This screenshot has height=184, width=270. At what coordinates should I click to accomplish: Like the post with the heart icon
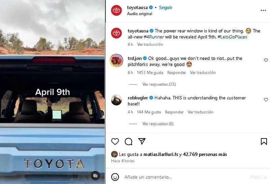tap(115, 141)
